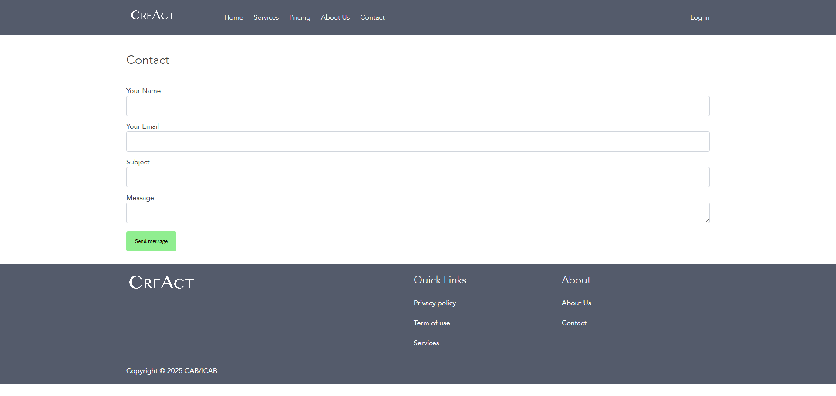Open Contact link in the footer About column
Screen dimensions: 836x396
pos(573,323)
